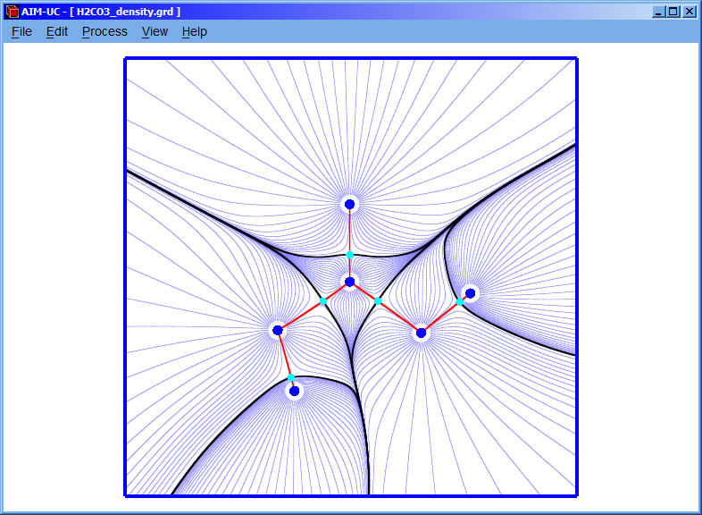
Task: Open the Edit menu
Action: (57, 31)
